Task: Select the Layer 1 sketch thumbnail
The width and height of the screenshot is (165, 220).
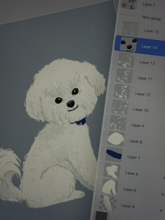Action: click(x=129, y=4)
